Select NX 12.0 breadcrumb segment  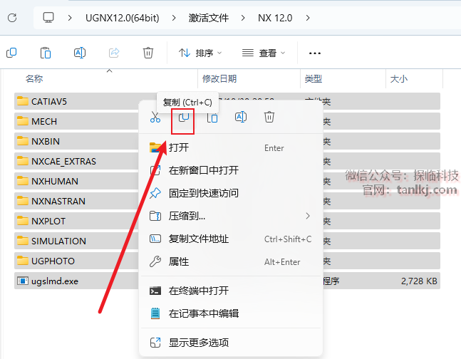[x=275, y=18]
